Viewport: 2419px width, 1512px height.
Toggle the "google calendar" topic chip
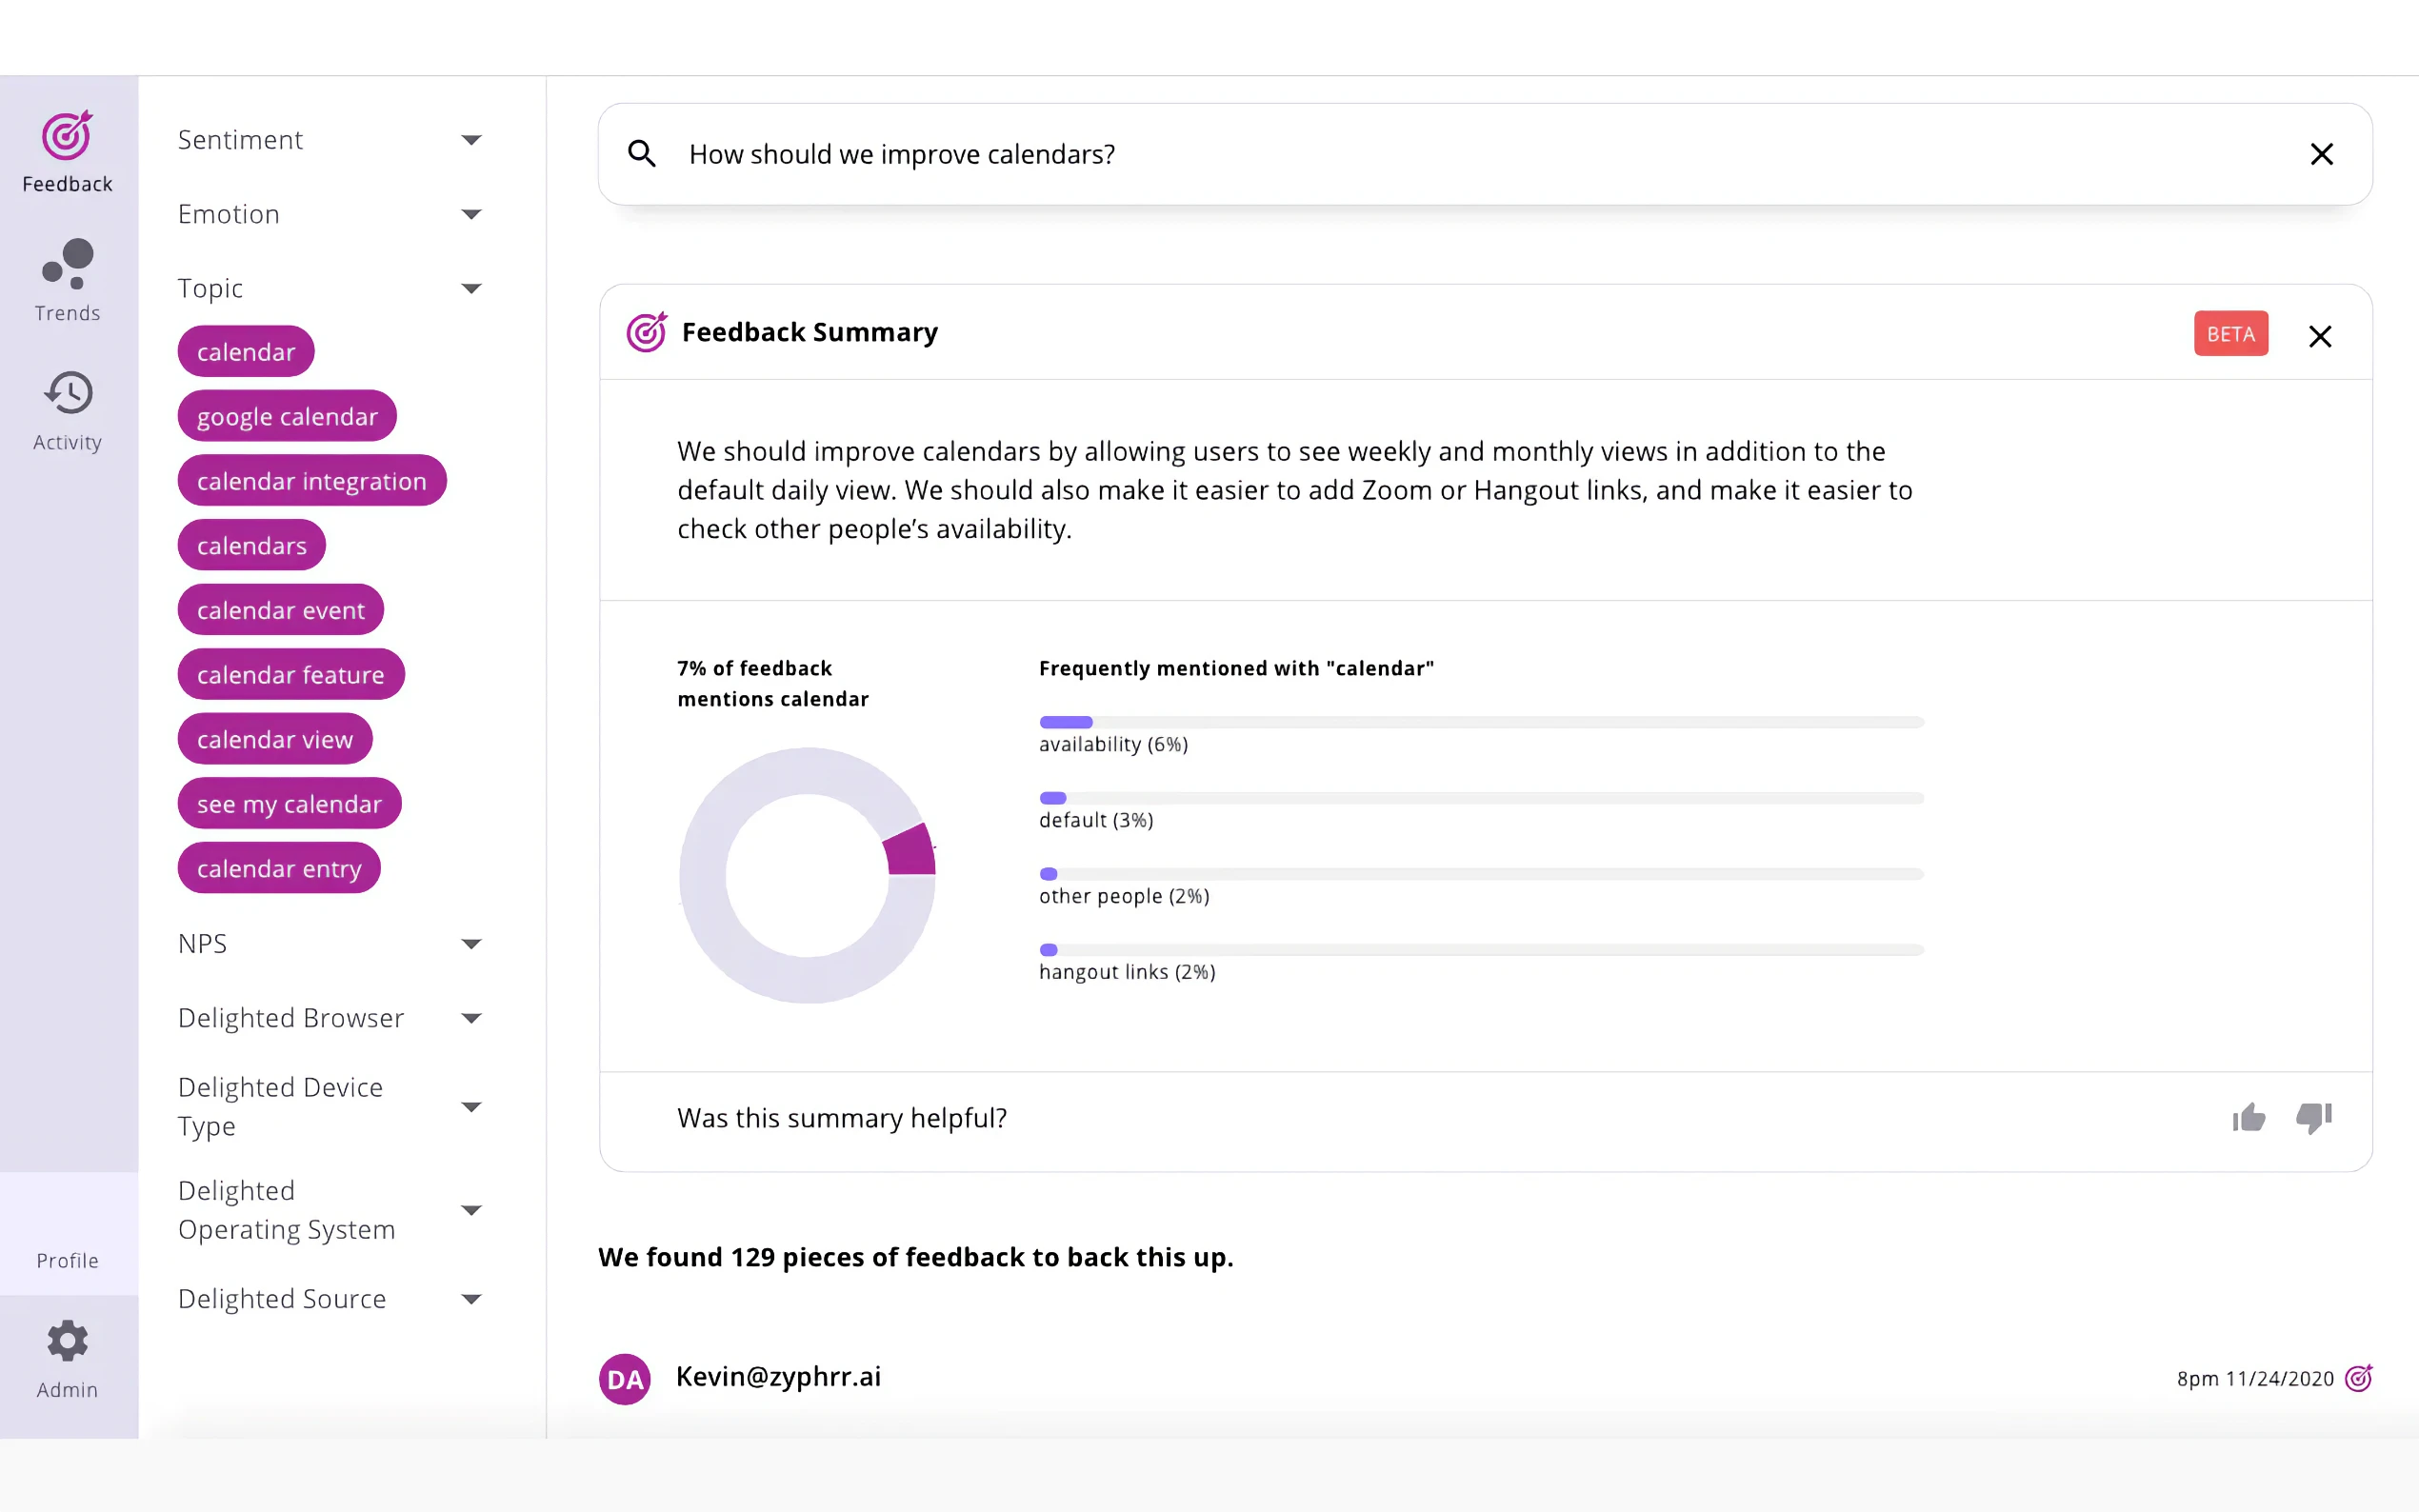287,416
